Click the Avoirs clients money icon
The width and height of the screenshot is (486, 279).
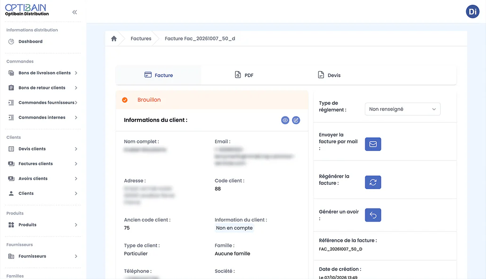coord(11,178)
